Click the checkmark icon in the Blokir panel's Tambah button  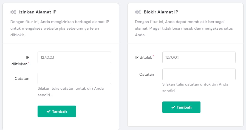173,107
